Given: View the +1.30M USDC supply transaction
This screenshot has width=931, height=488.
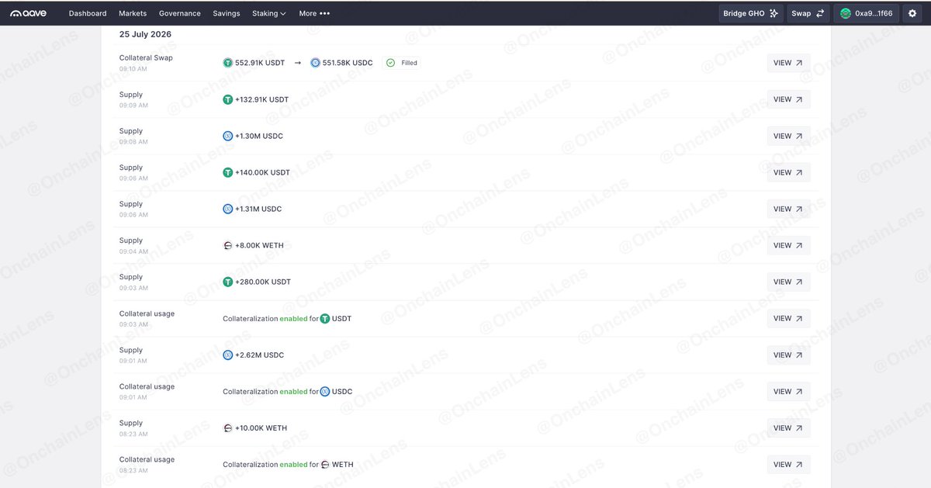Looking at the screenshot, I should coord(788,136).
